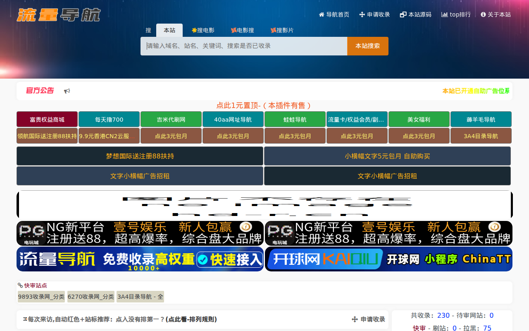Viewport: 529px width, 331px height.
Task: Focus the domain keyword search input
Action: (x=244, y=46)
